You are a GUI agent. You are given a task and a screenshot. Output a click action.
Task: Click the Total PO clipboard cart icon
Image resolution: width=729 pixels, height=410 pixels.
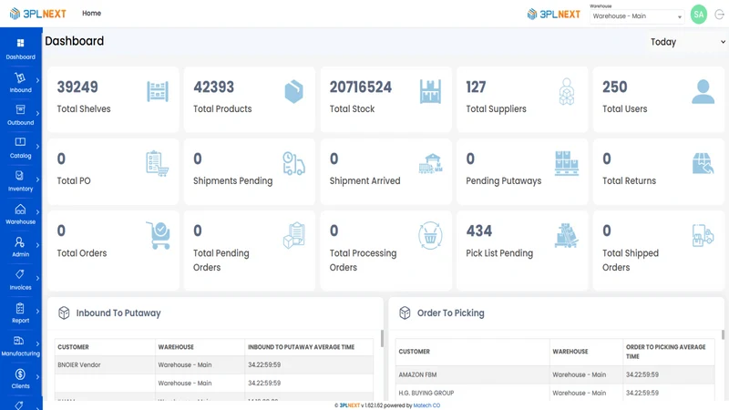click(x=157, y=164)
